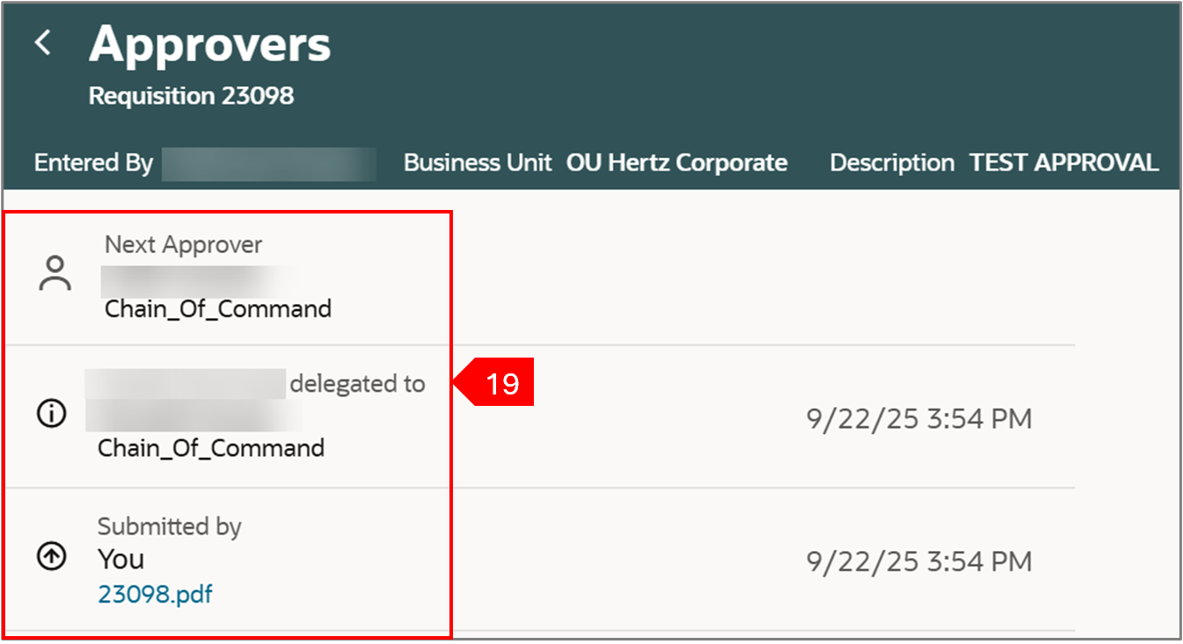Click the TEST APPROVAL description value
Screen dimensions: 1183x644
click(x=1063, y=163)
